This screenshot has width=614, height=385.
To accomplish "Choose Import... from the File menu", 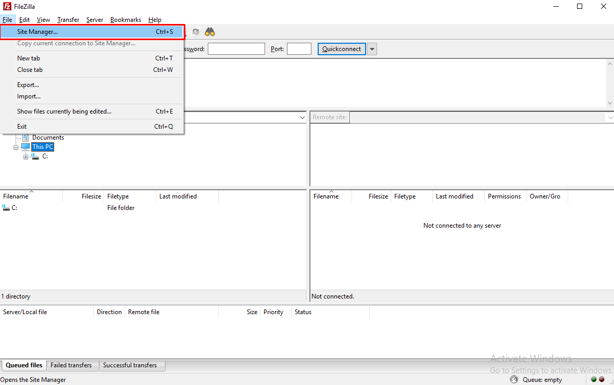I will pos(92,96).
